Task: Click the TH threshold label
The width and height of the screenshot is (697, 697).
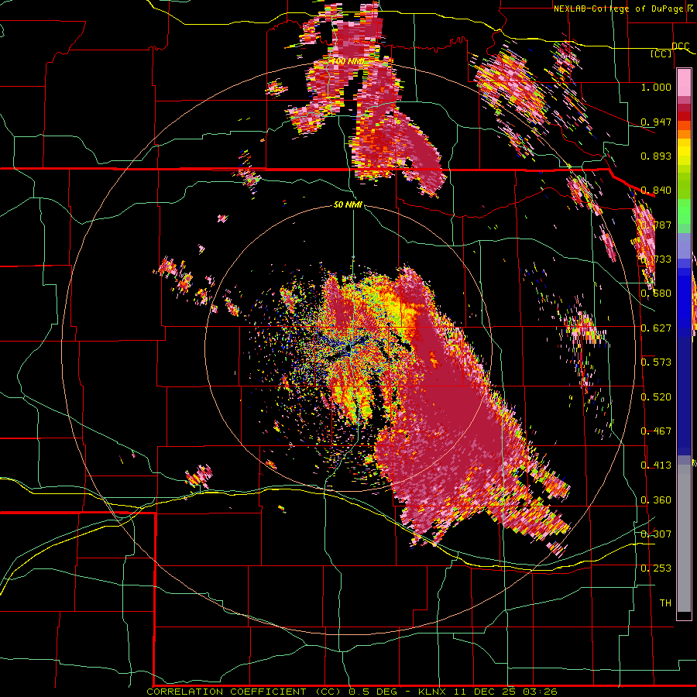Action: [x=665, y=603]
